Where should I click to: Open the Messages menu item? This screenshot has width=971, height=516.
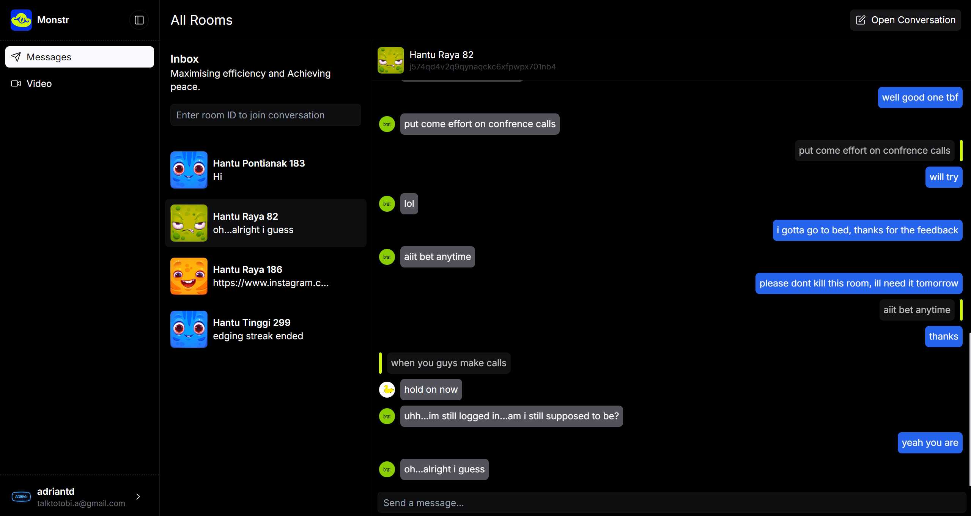pyautogui.click(x=80, y=57)
